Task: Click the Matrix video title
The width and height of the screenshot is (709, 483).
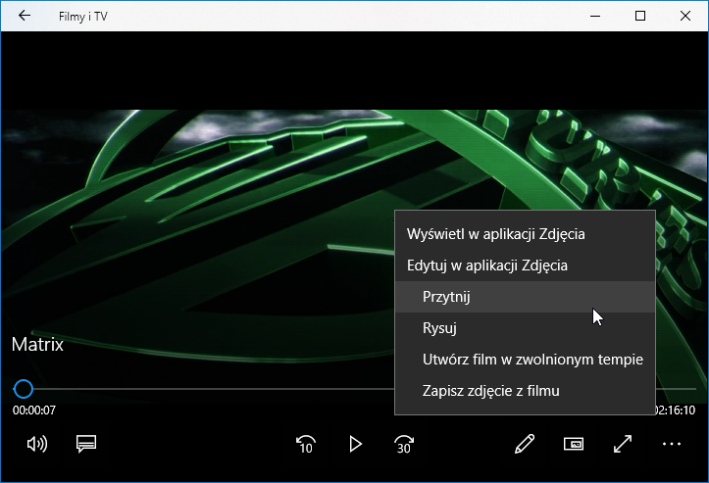Action: pos(37,345)
